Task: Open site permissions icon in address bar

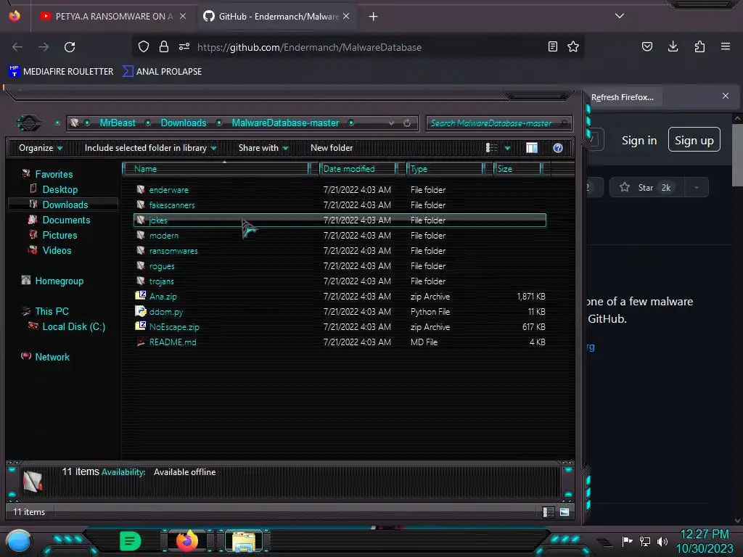Action: pos(184,46)
